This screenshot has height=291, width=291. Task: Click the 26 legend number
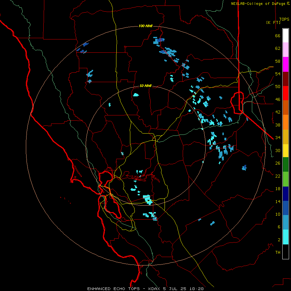(x=278, y=163)
